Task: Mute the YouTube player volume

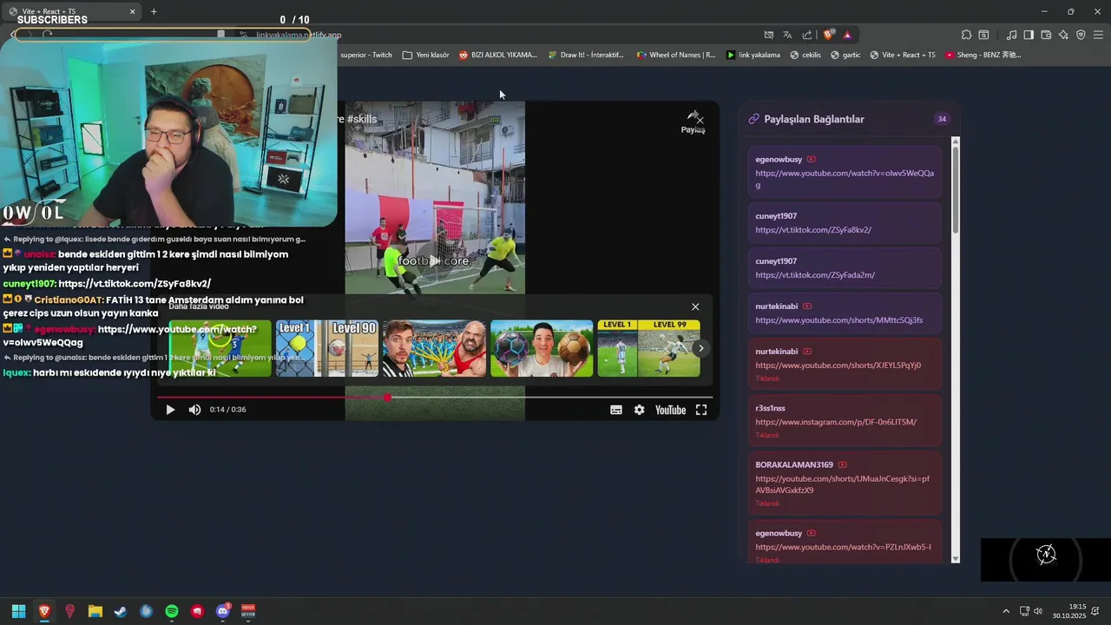Action: click(x=194, y=410)
